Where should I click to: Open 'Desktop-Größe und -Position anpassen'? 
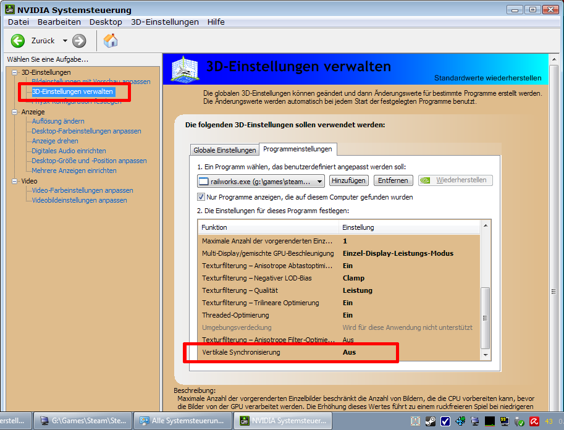pyautogui.click(x=89, y=161)
